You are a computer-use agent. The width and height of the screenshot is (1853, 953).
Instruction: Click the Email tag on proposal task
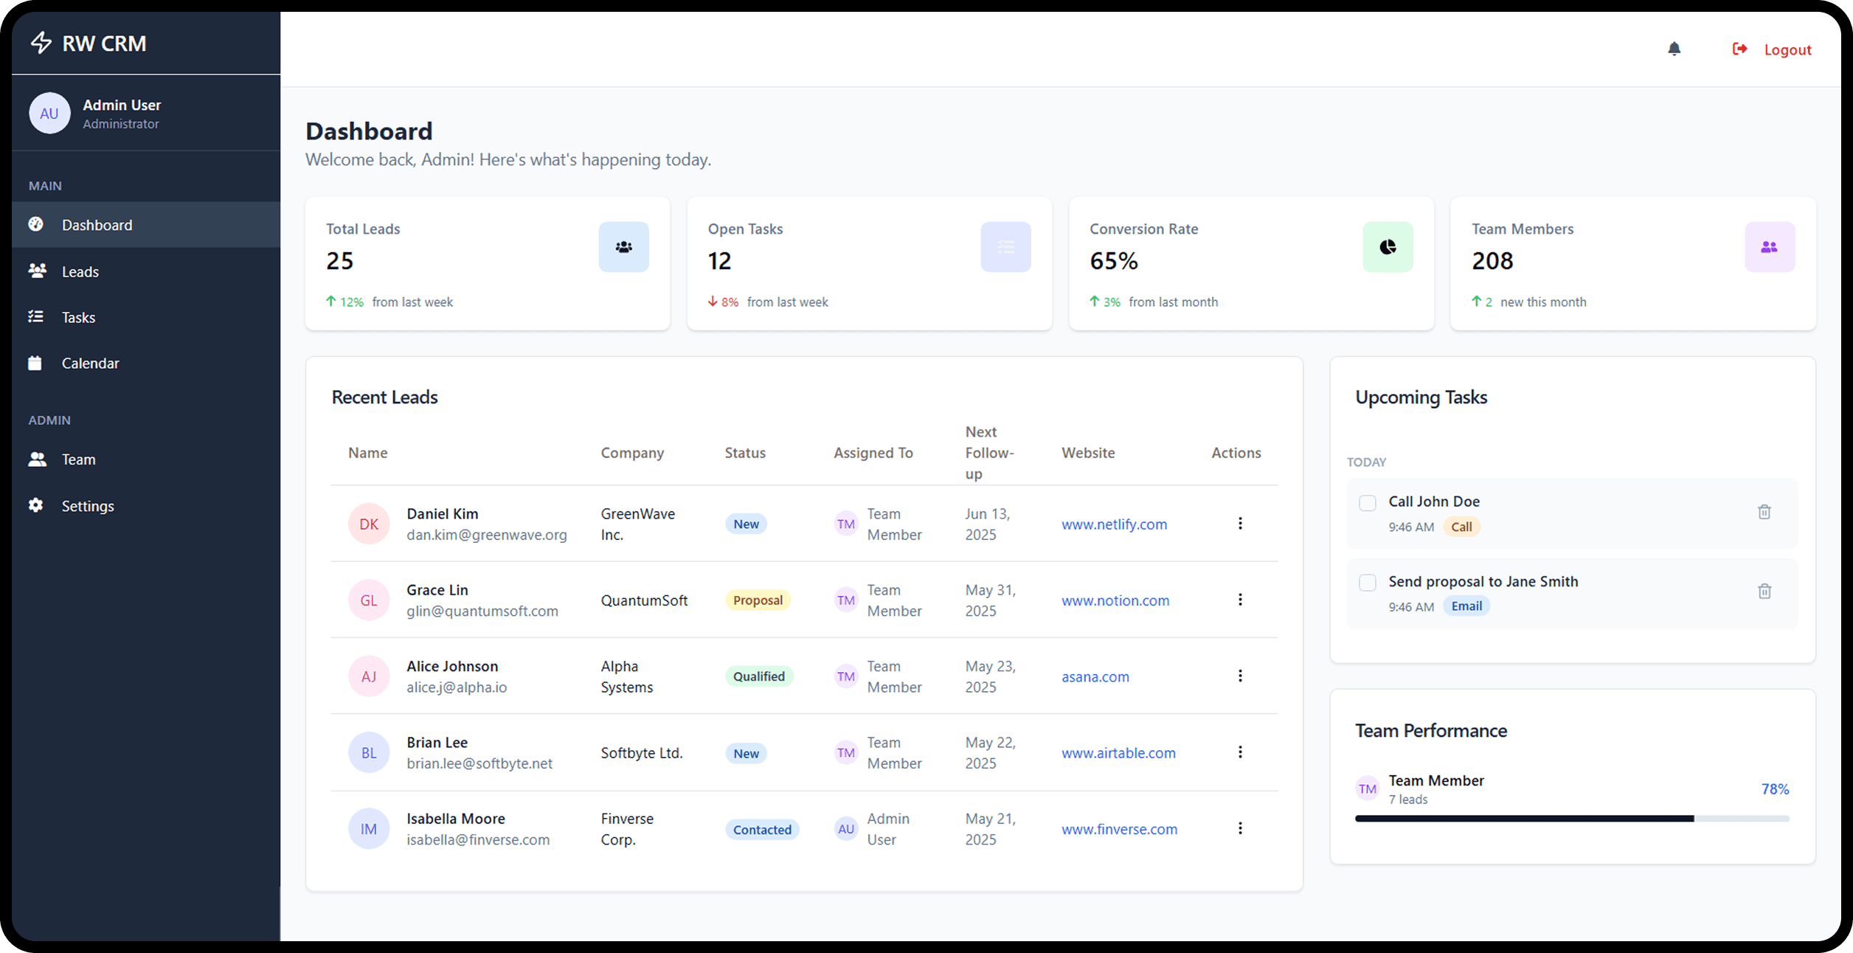coord(1466,606)
